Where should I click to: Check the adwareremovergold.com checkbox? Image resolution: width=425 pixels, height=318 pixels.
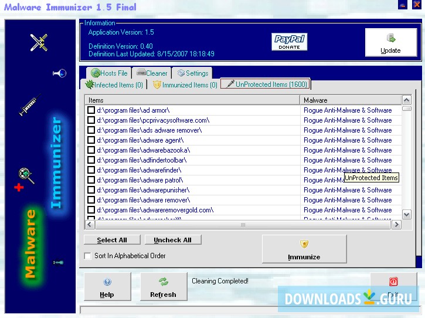point(91,210)
